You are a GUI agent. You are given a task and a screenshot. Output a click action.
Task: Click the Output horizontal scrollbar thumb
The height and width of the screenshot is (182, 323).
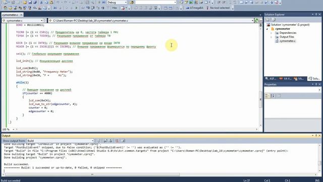pyautogui.click(x=92, y=174)
